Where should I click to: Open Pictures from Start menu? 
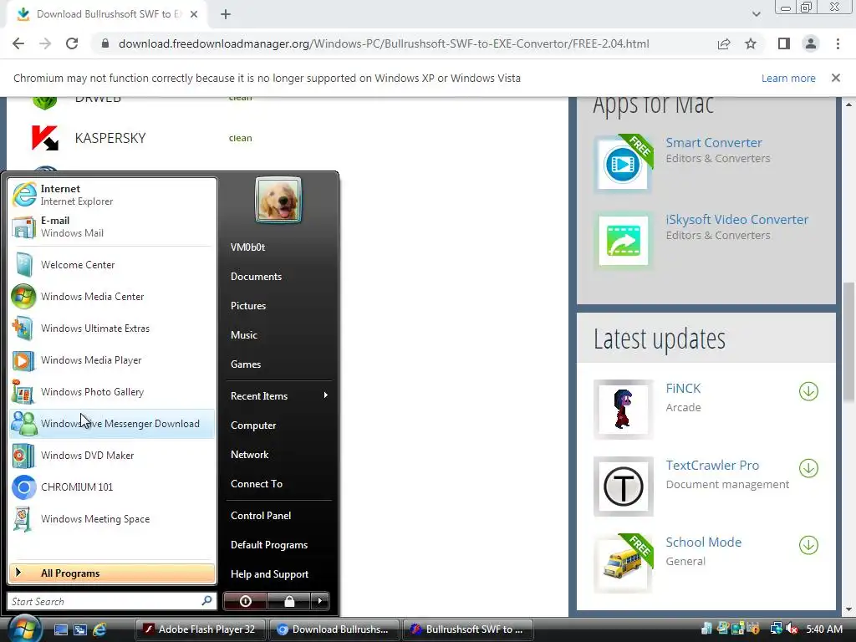pyautogui.click(x=278, y=306)
